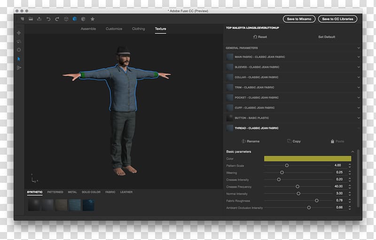The height and width of the screenshot is (240, 376).
Task: Open the Leather material tab
Action: pyautogui.click(x=126, y=192)
